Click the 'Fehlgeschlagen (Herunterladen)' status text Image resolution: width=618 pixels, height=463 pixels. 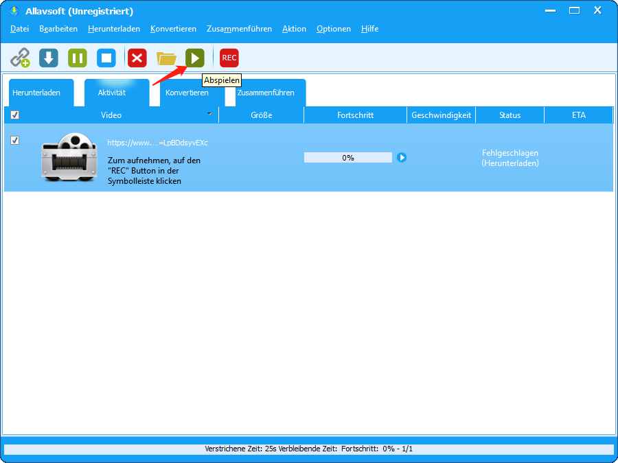pyautogui.click(x=510, y=158)
